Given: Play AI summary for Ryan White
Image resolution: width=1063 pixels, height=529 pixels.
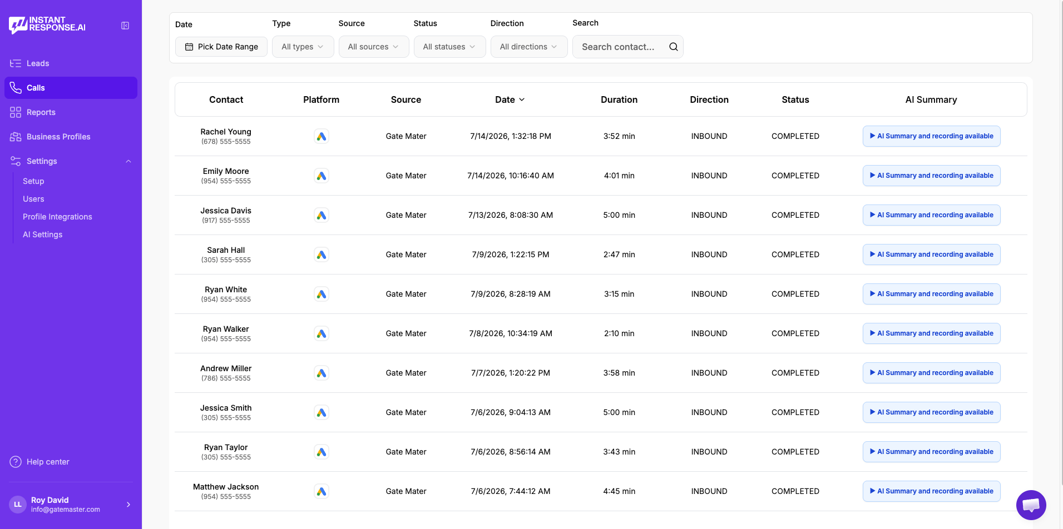Looking at the screenshot, I should tap(931, 294).
